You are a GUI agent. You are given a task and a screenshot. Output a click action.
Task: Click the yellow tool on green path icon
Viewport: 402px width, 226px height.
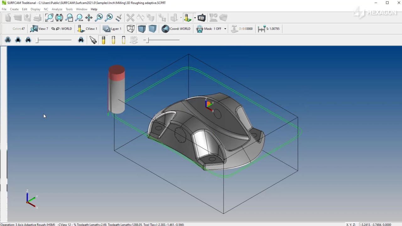[188, 18]
